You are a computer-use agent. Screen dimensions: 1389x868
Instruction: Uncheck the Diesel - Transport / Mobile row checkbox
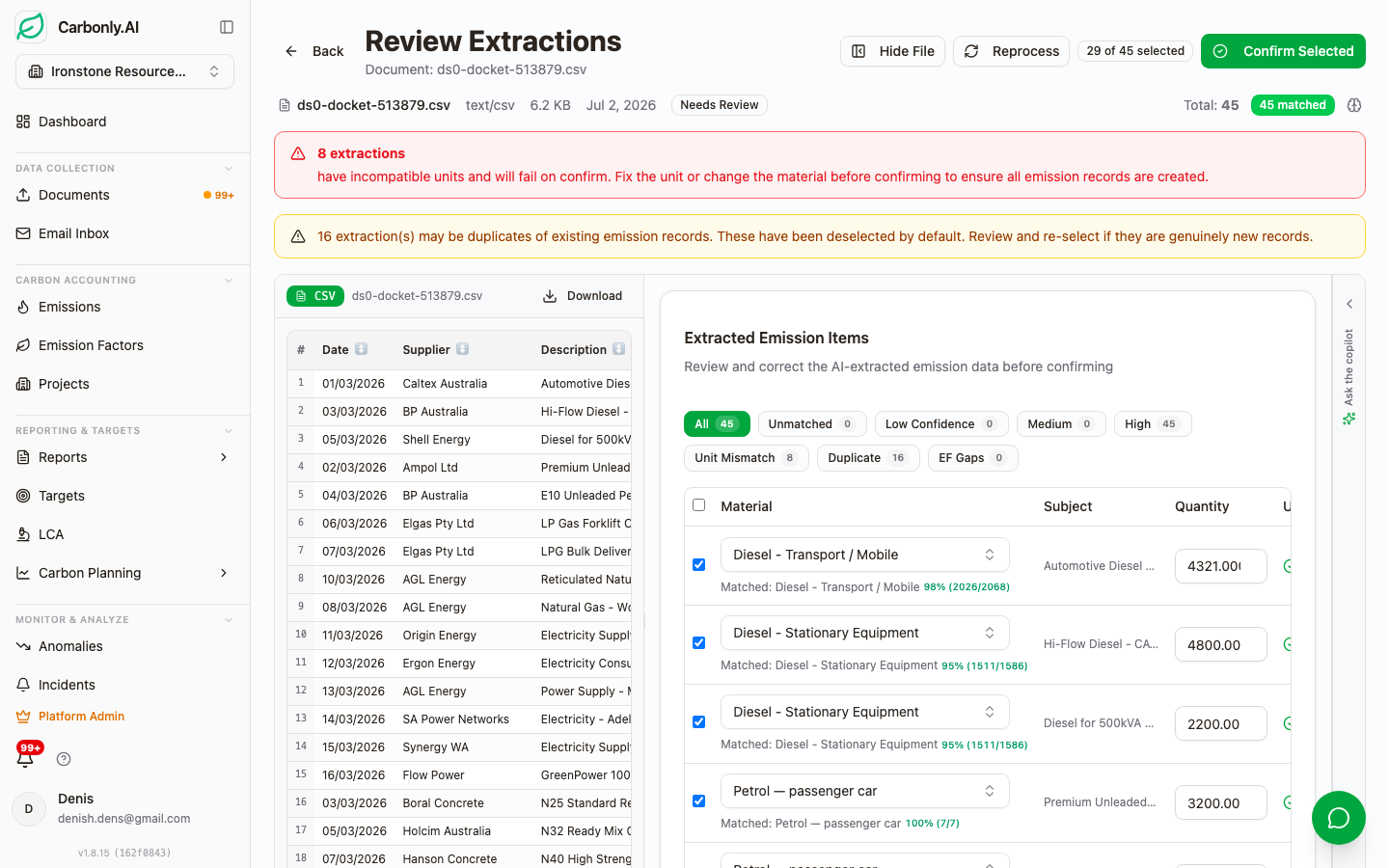pos(699,565)
